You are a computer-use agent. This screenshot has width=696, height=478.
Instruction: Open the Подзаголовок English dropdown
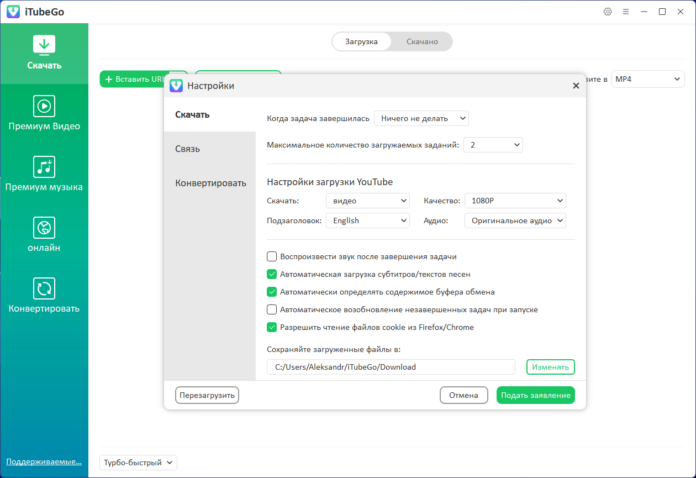368,220
